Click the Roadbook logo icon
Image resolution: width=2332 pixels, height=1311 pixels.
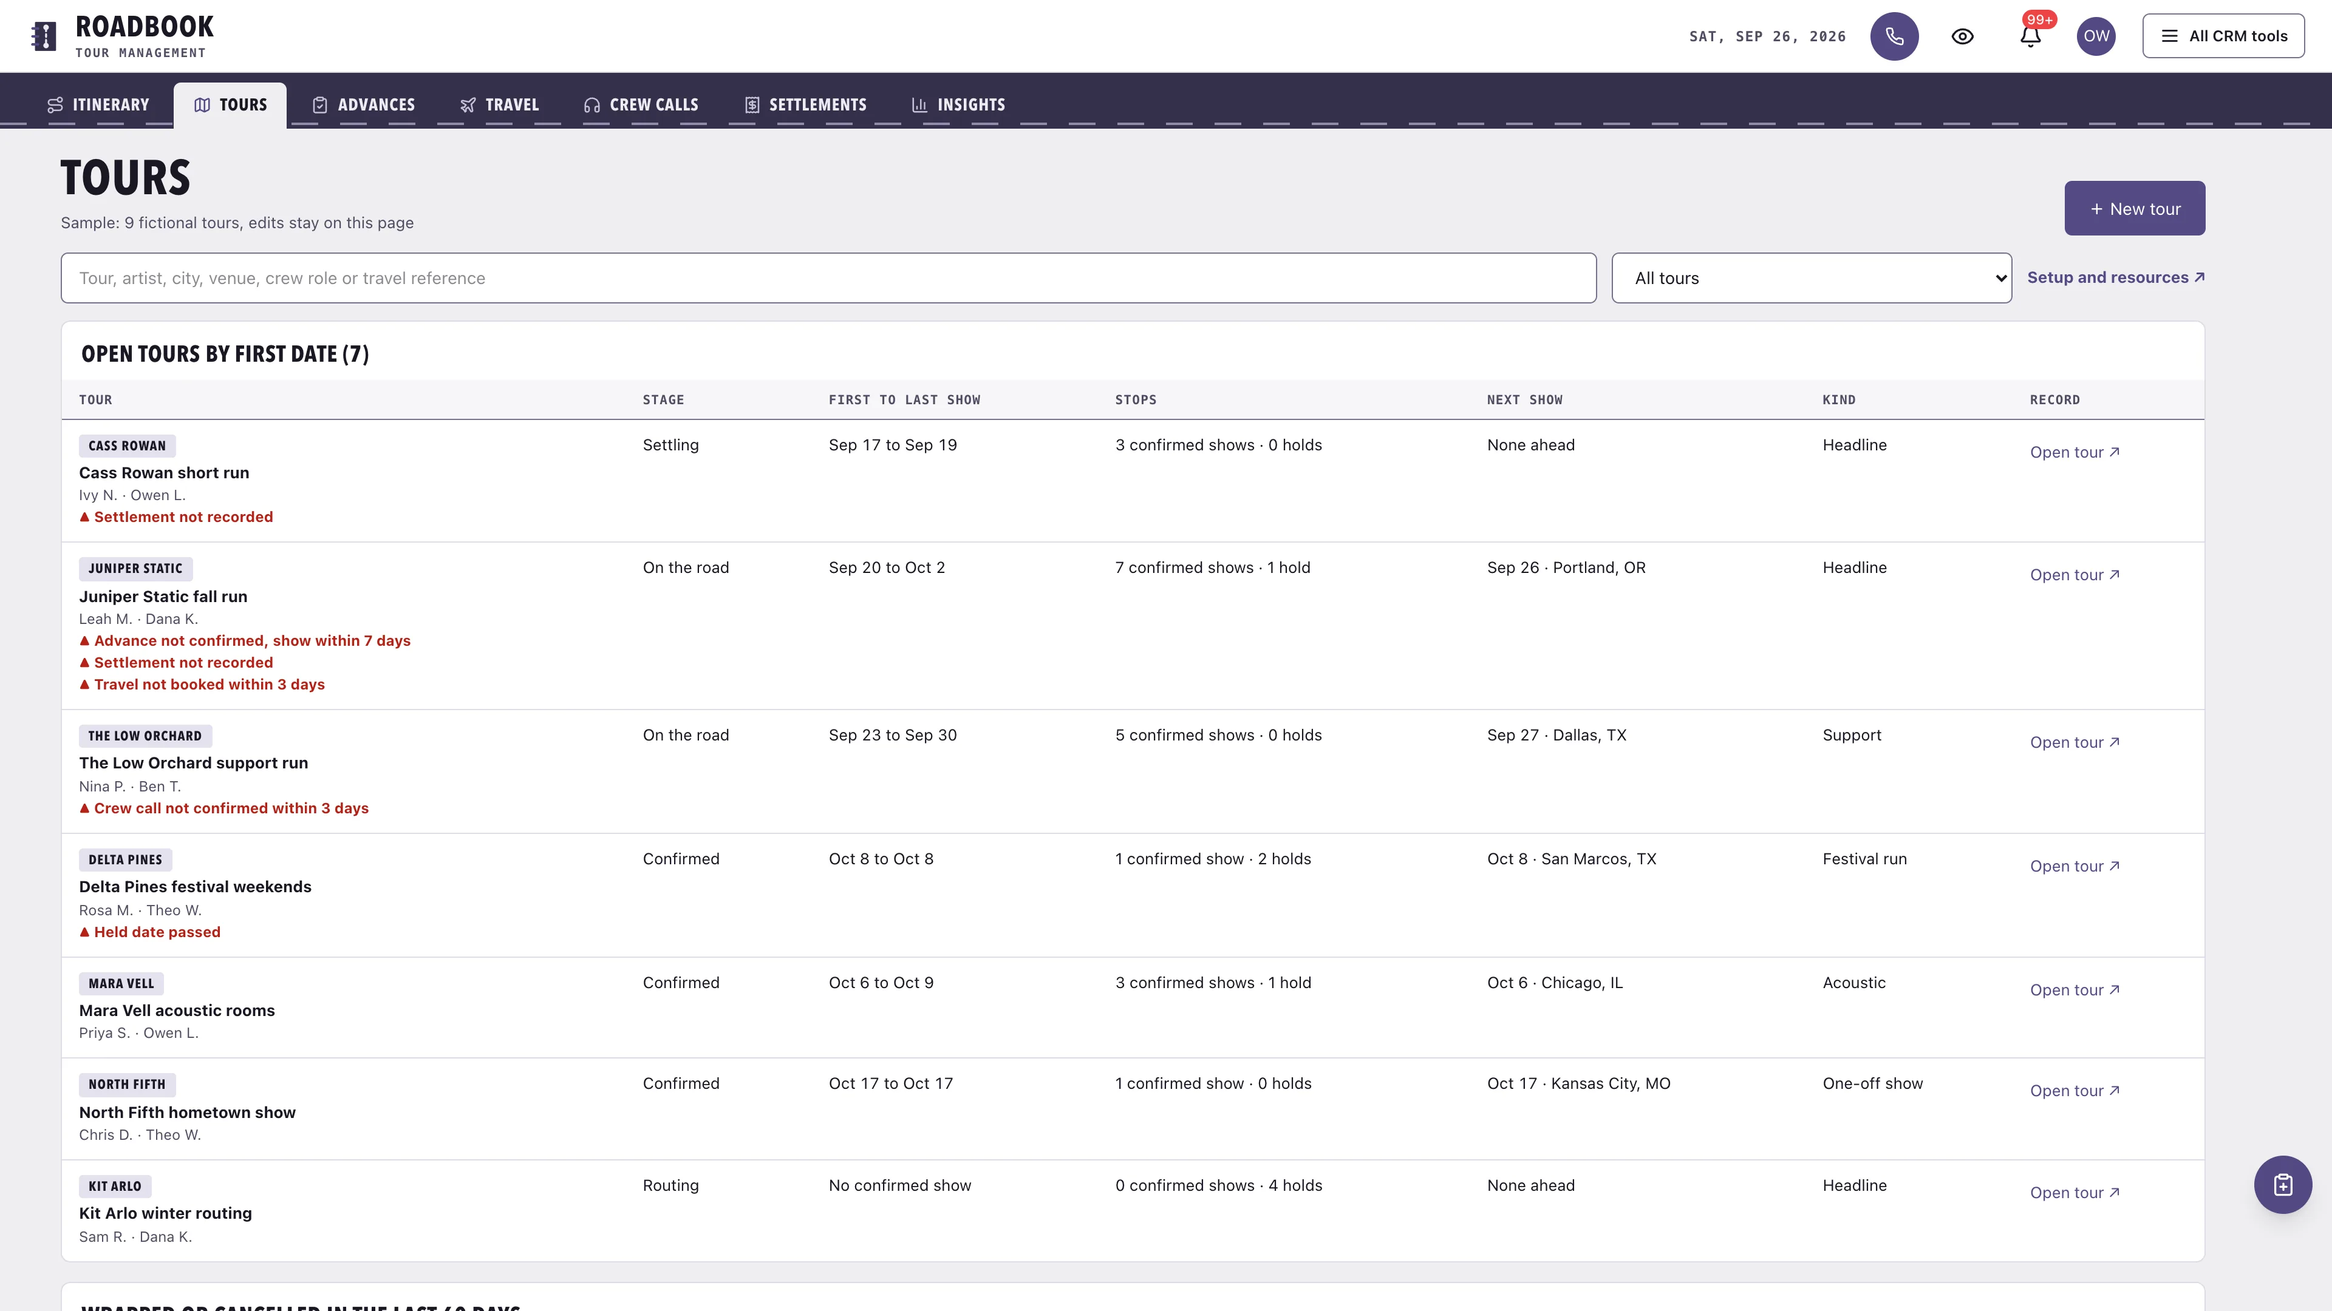pos(44,36)
